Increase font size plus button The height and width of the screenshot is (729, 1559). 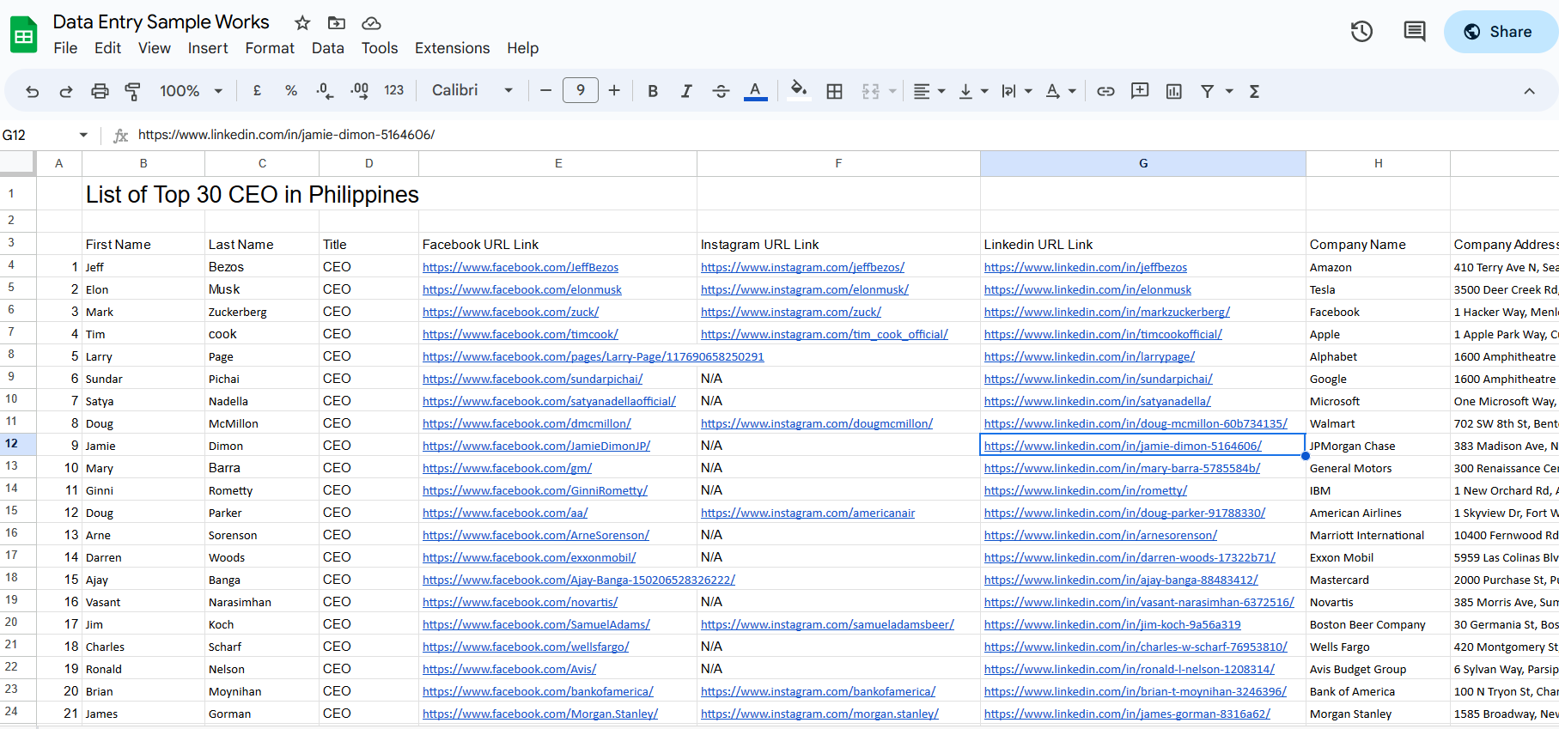point(614,90)
